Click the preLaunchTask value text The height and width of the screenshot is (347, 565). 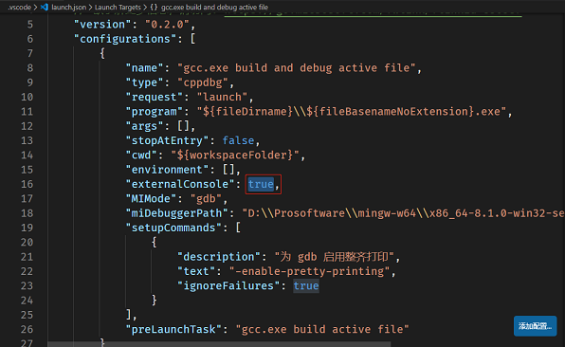(x=322, y=329)
